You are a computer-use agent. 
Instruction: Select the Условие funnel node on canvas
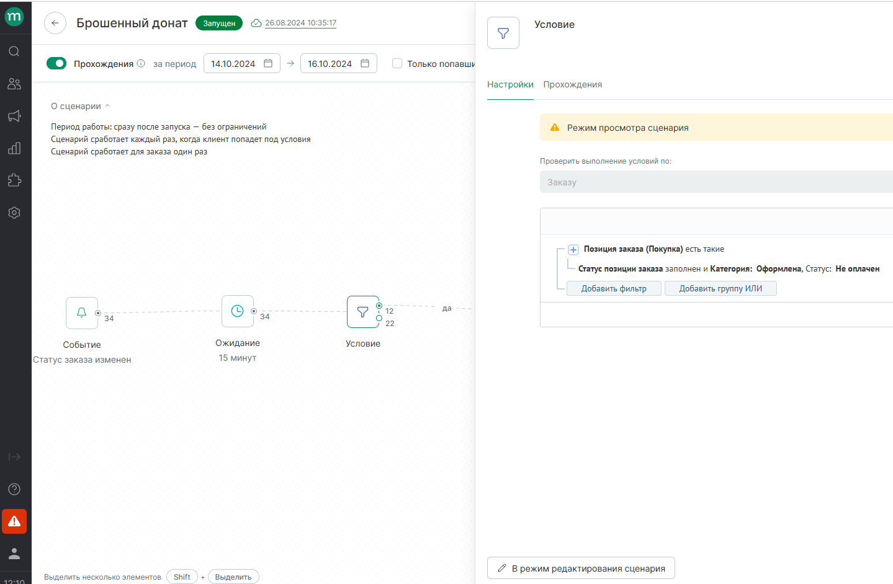(x=363, y=312)
